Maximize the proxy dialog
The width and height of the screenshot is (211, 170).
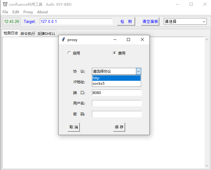[x=128, y=39]
